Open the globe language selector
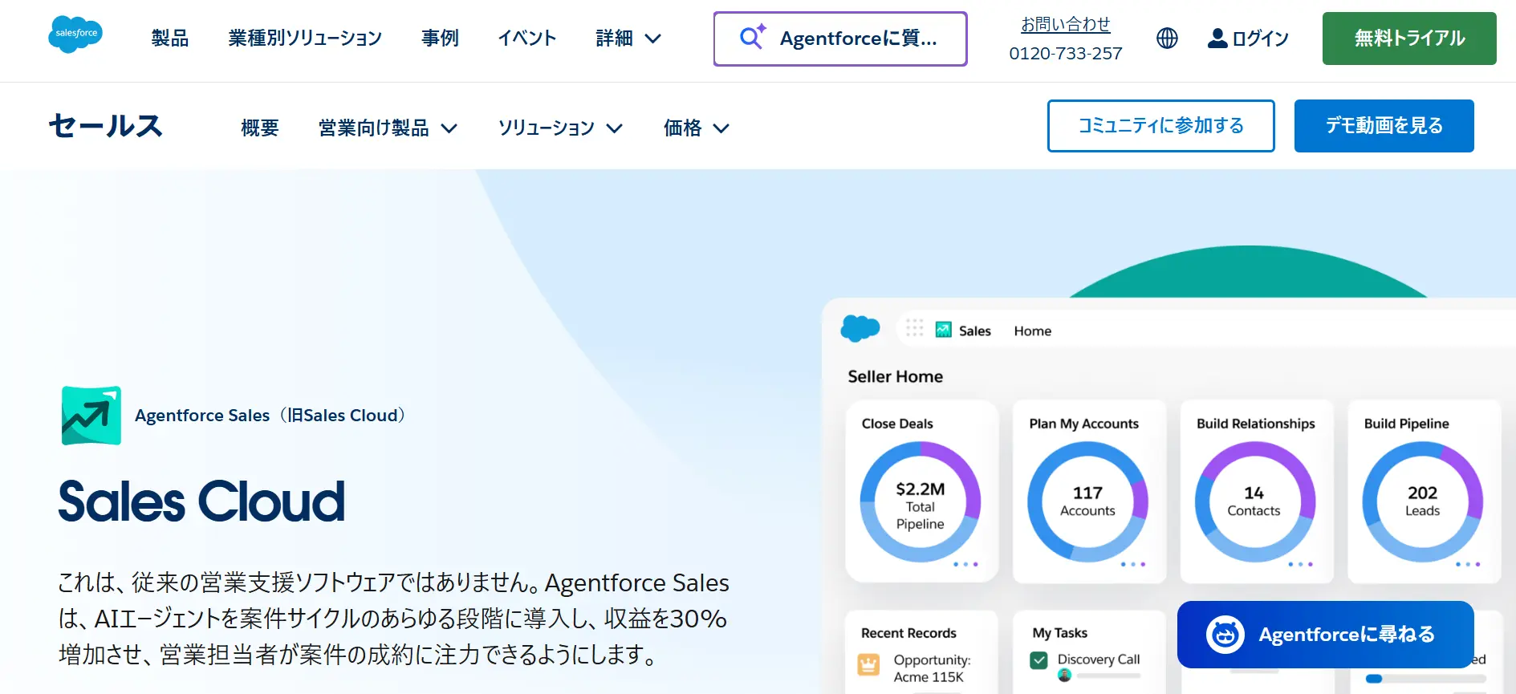This screenshot has height=694, width=1516. pyautogui.click(x=1167, y=38)
